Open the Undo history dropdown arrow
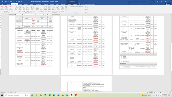The image size is (172, 97). [6, 2]
